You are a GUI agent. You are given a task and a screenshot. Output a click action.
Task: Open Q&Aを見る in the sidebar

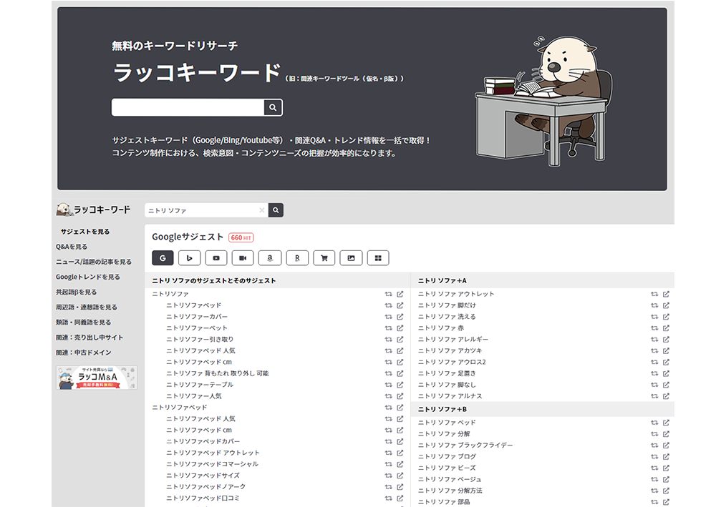click(72, 247)
